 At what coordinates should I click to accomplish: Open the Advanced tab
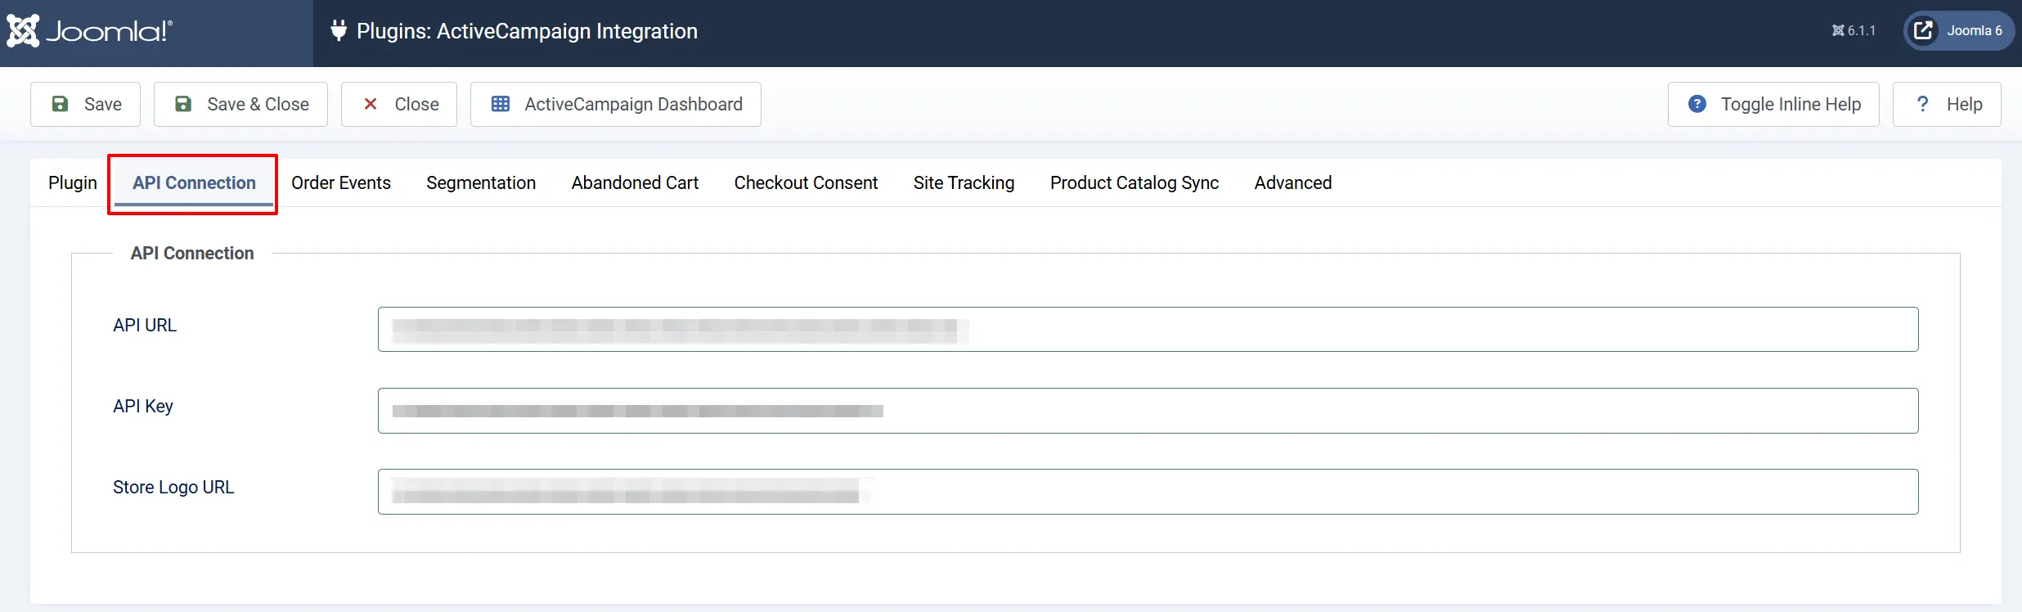point(1293,182)
